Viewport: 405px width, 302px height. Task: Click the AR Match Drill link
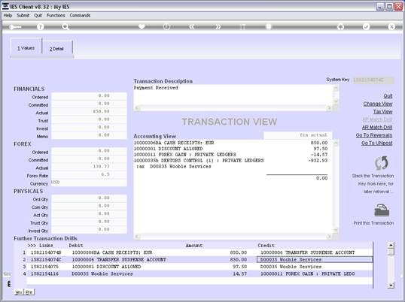[x=377, y=127]
